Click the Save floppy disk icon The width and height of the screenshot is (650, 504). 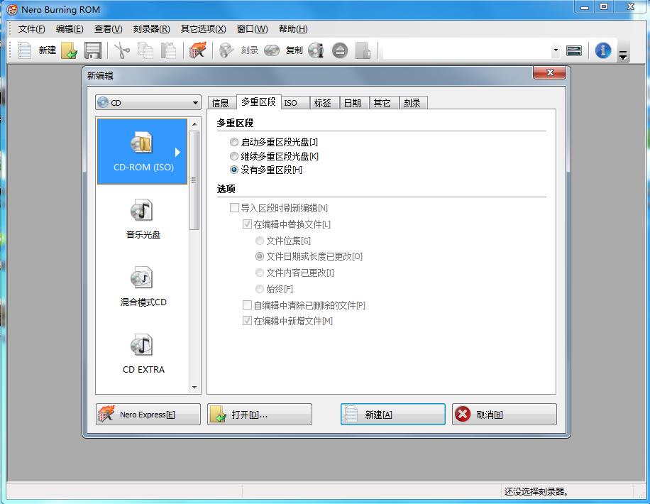coord(93,50)
